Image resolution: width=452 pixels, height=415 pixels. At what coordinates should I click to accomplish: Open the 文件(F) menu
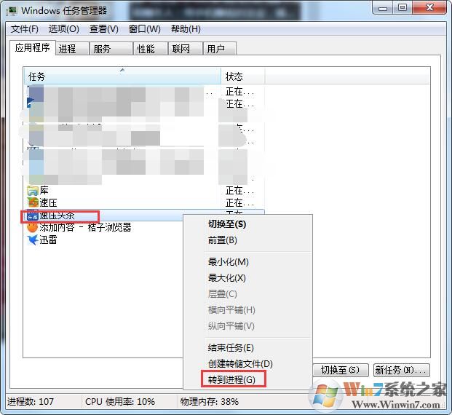pyautogui.click(x=25, y=29)
